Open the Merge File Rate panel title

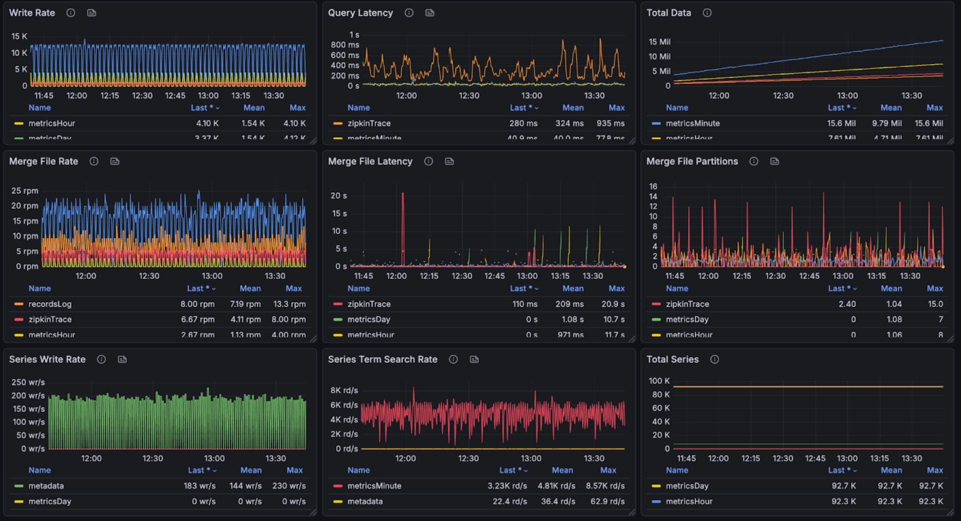pyautogui.click(x=43, y=161)
